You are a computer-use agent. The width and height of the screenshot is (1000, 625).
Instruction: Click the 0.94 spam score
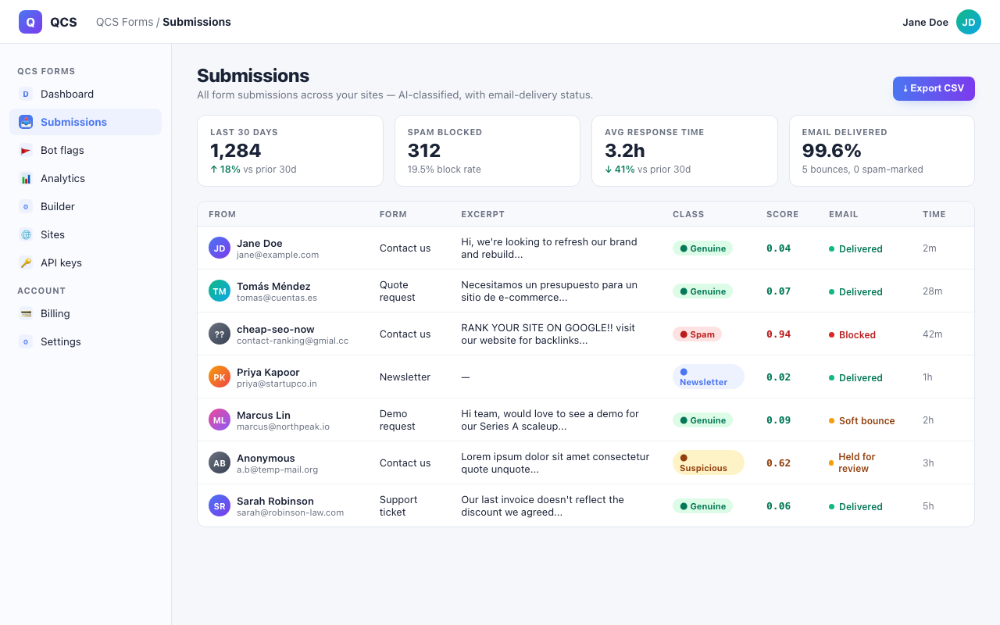(x=778, y=334)
